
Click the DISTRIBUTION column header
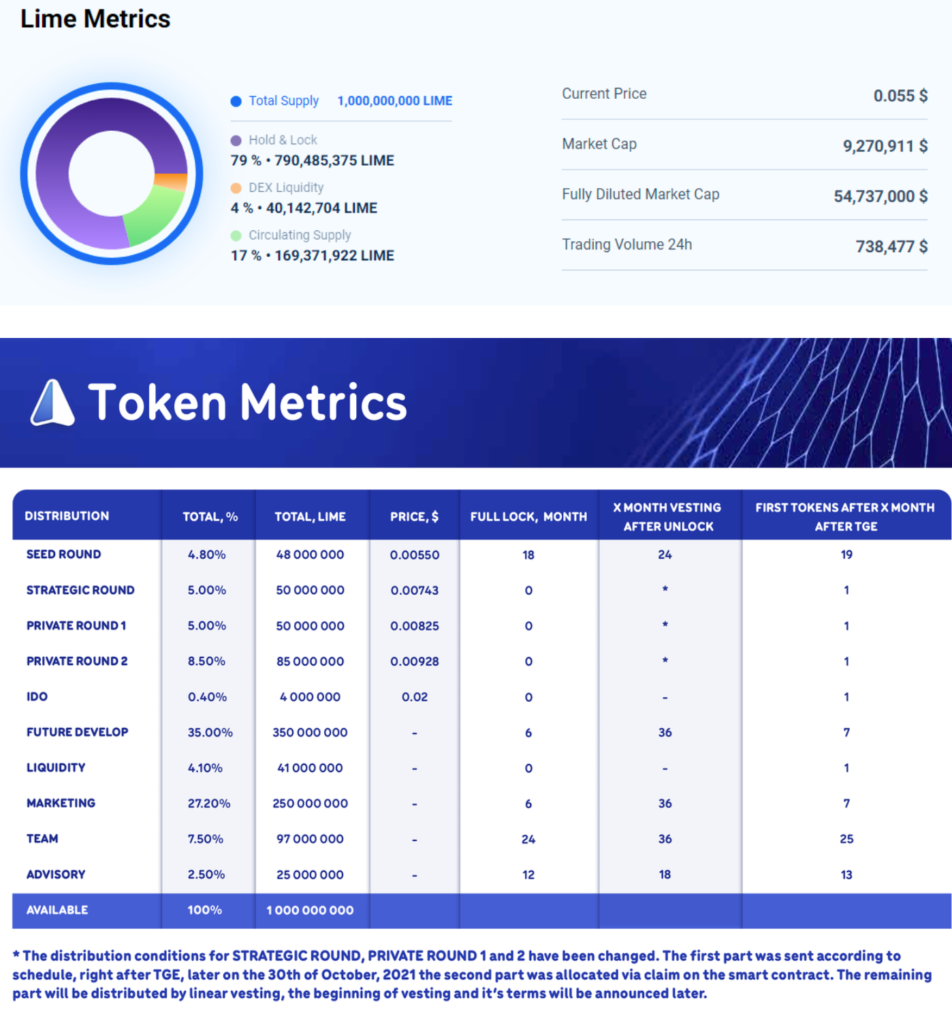point(67,516)
